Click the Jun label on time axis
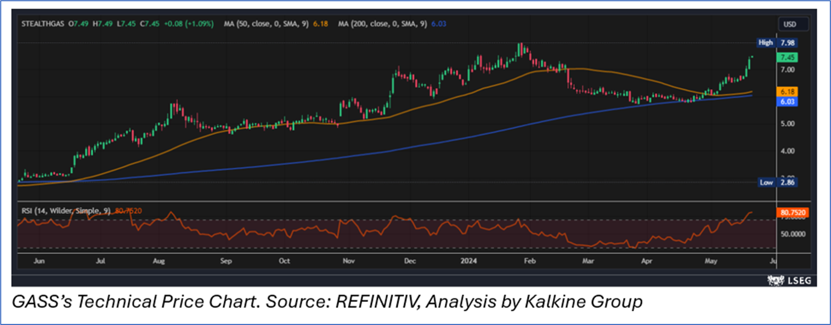 coord(39,261)
